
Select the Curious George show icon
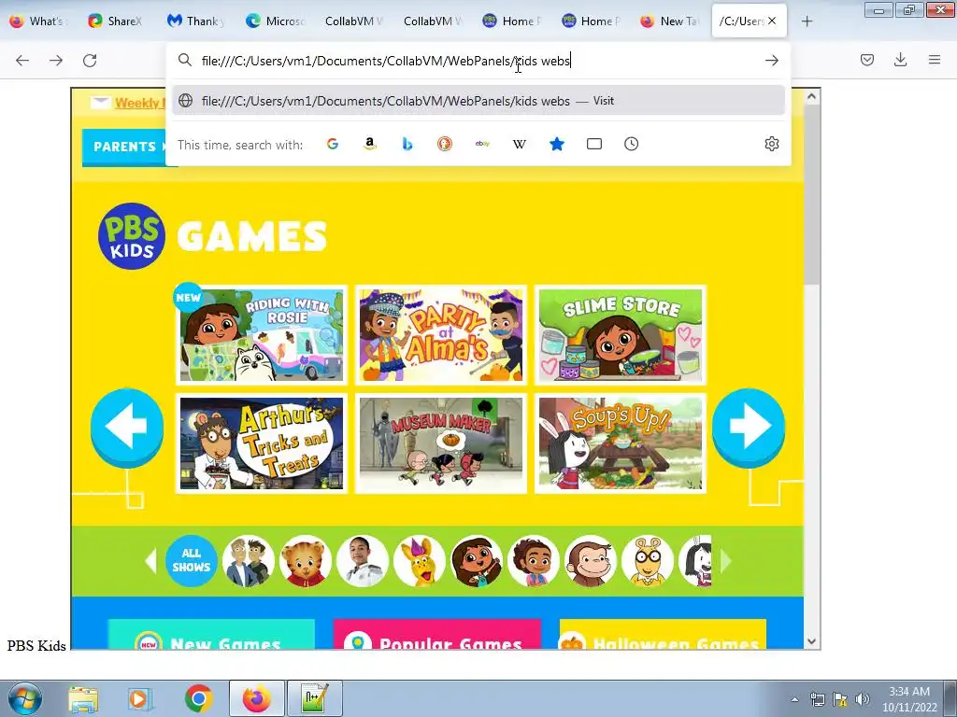click(x=591, y=561)
